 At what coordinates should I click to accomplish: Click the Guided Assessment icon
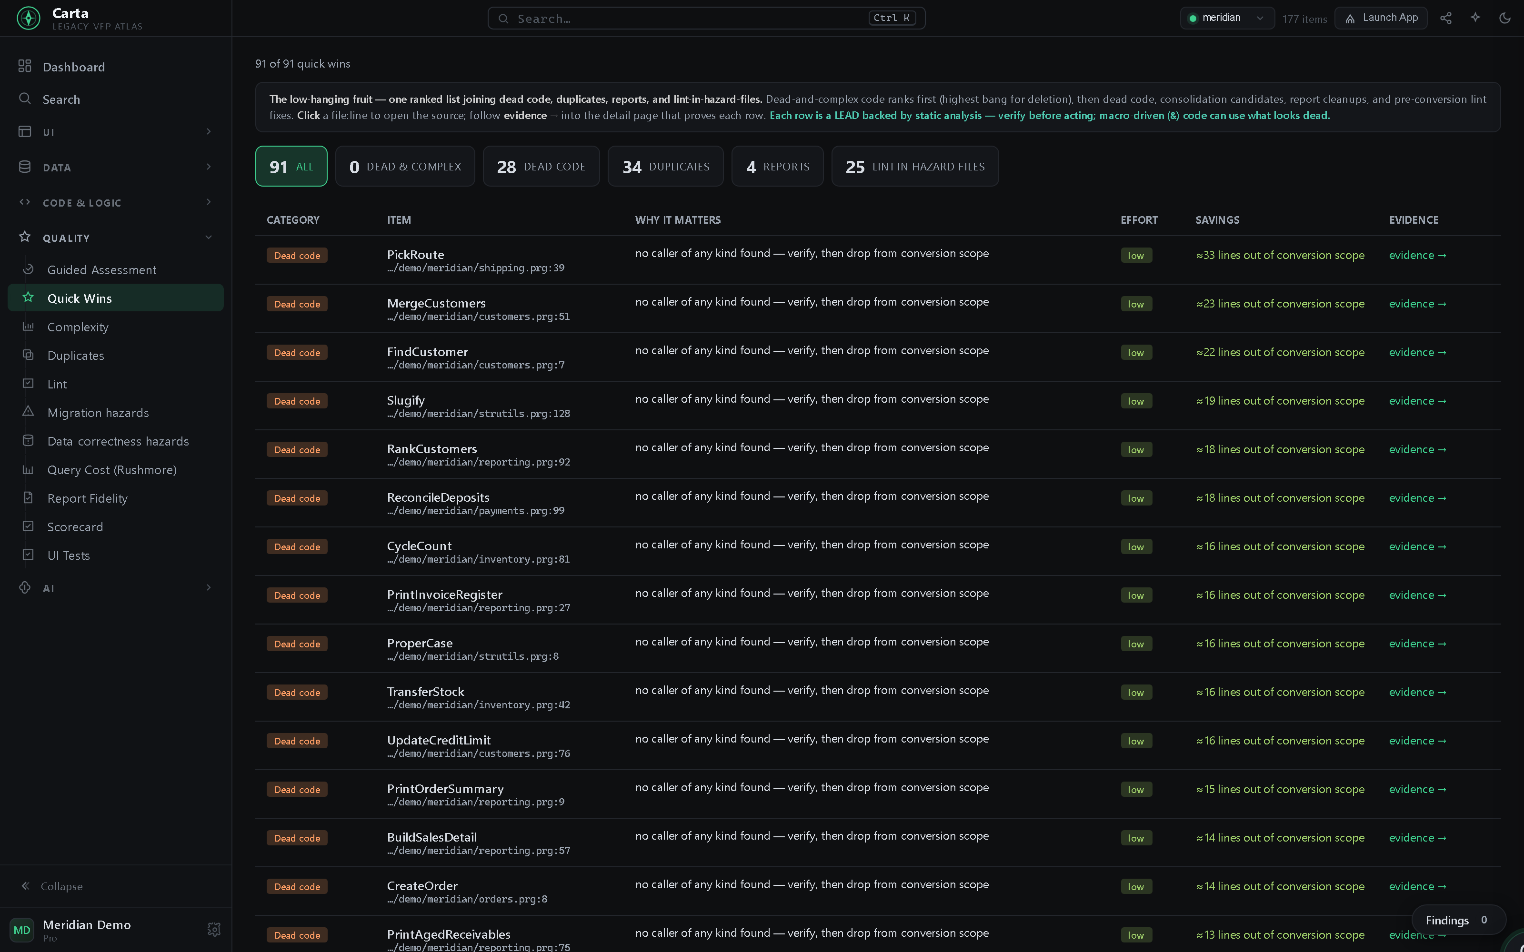pyautogui.click(x=29, y=269)
